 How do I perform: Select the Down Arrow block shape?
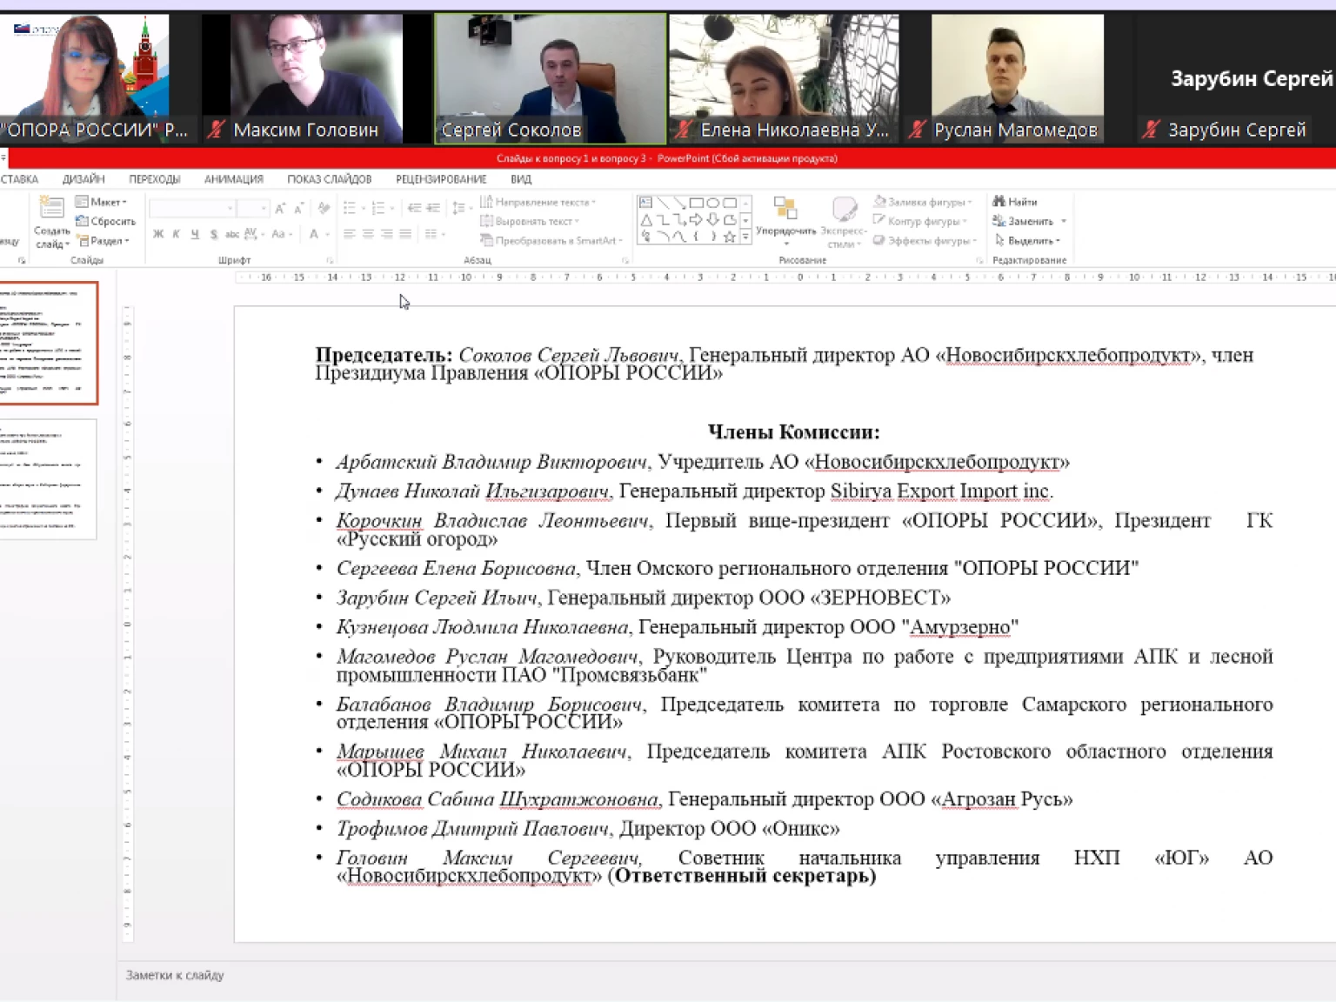pyautogui.click(x=712, y=220)
